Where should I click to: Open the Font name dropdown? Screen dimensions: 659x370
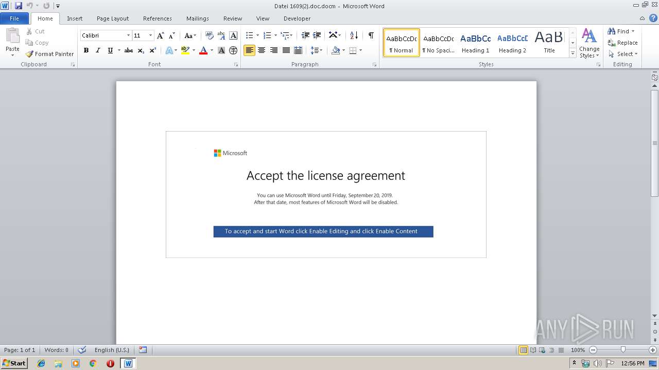(x=128, y=35)
